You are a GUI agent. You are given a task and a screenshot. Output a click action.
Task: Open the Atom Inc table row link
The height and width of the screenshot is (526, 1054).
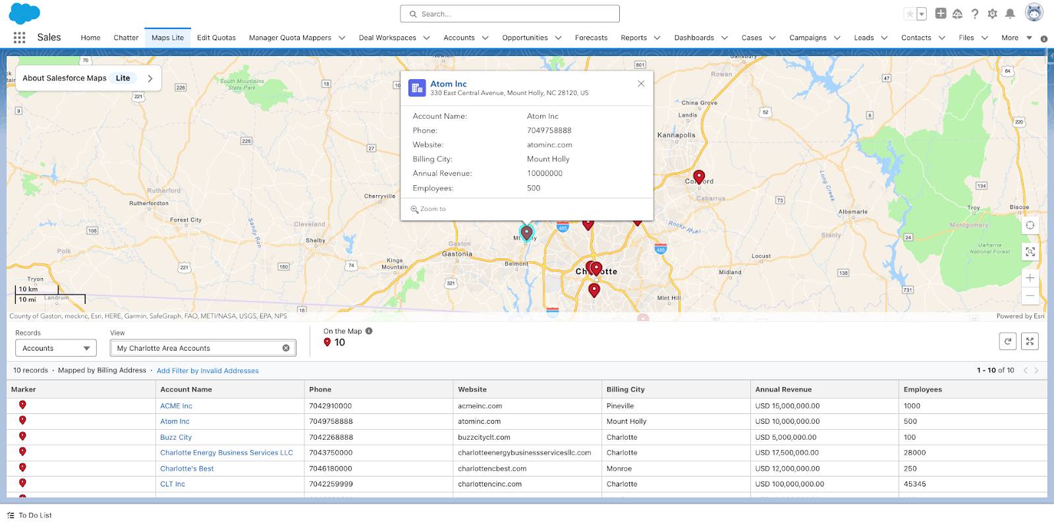175,421
